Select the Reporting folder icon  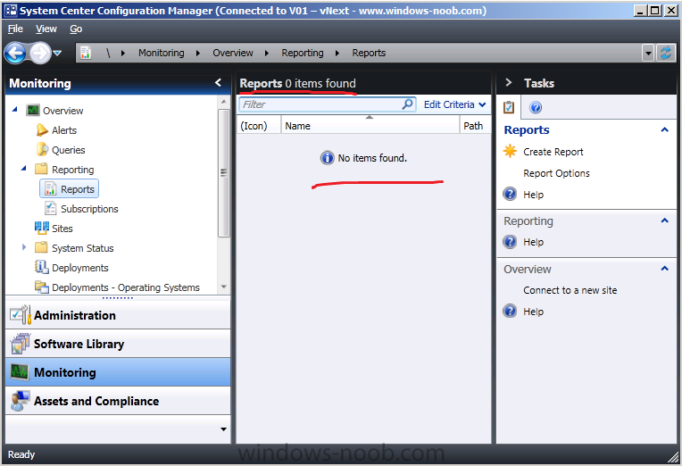coord(41,169)
